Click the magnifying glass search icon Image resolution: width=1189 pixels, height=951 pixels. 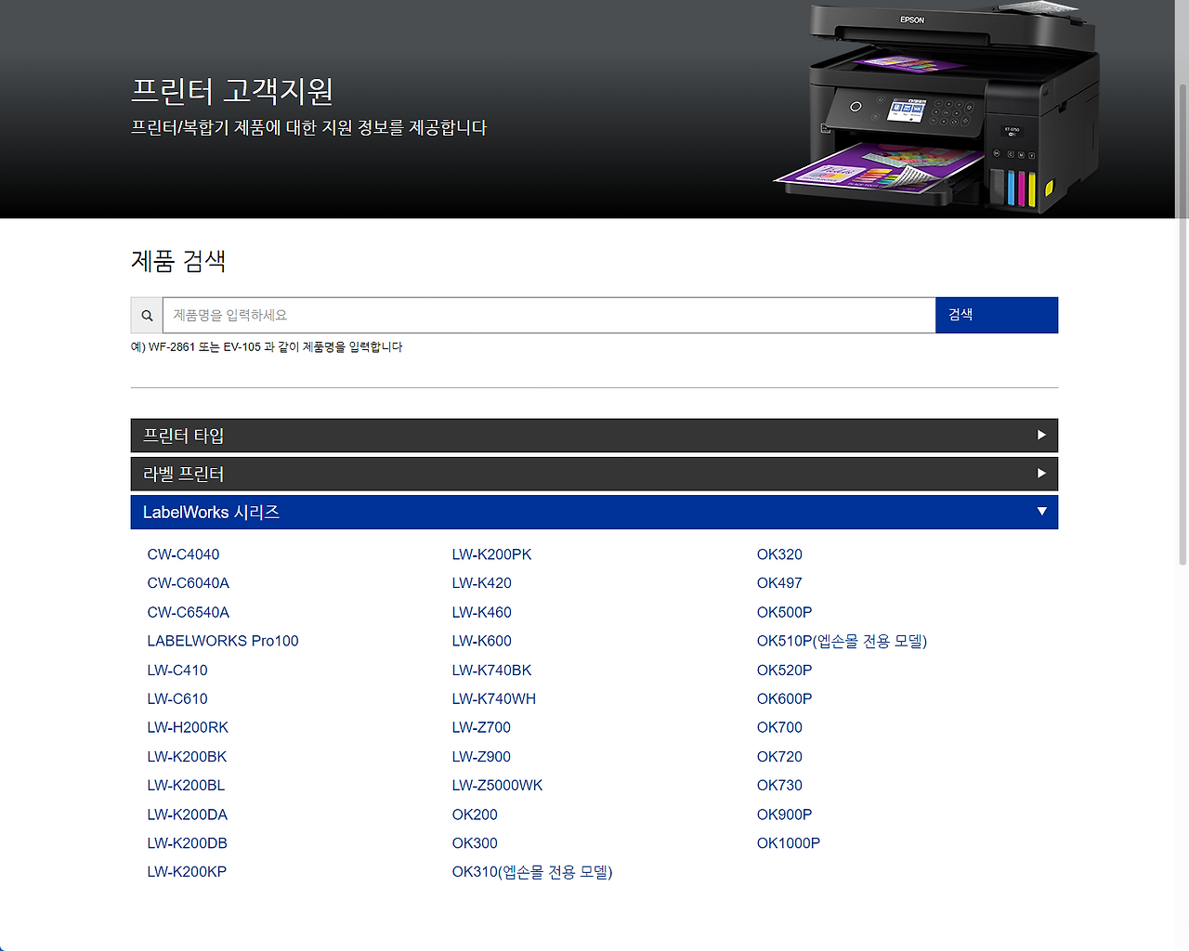click(x=146, y=315)
